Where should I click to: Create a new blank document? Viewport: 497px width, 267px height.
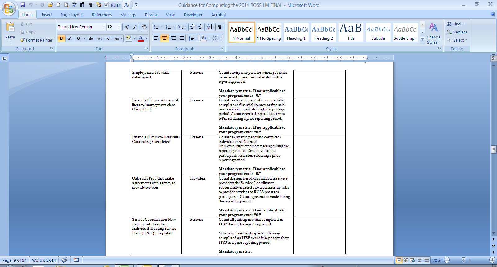click(x=58, y=5)
